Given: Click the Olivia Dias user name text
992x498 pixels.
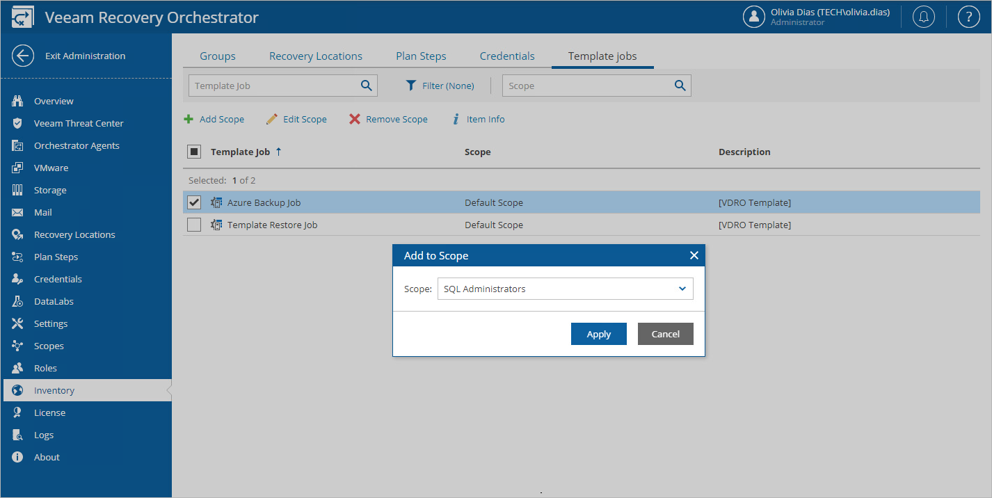Looking at the screenshot, I should 830,12.
